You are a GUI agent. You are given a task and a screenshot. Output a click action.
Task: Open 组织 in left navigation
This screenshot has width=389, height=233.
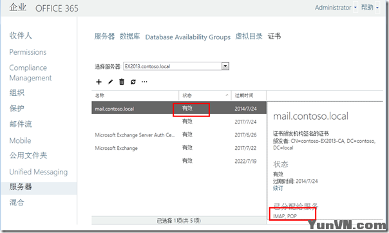tap(17, 93)
